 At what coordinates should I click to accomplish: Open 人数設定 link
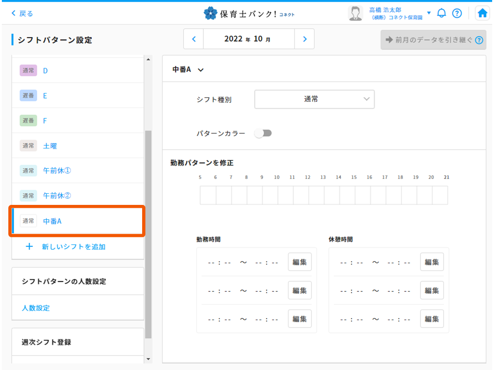tap(36, 308)
